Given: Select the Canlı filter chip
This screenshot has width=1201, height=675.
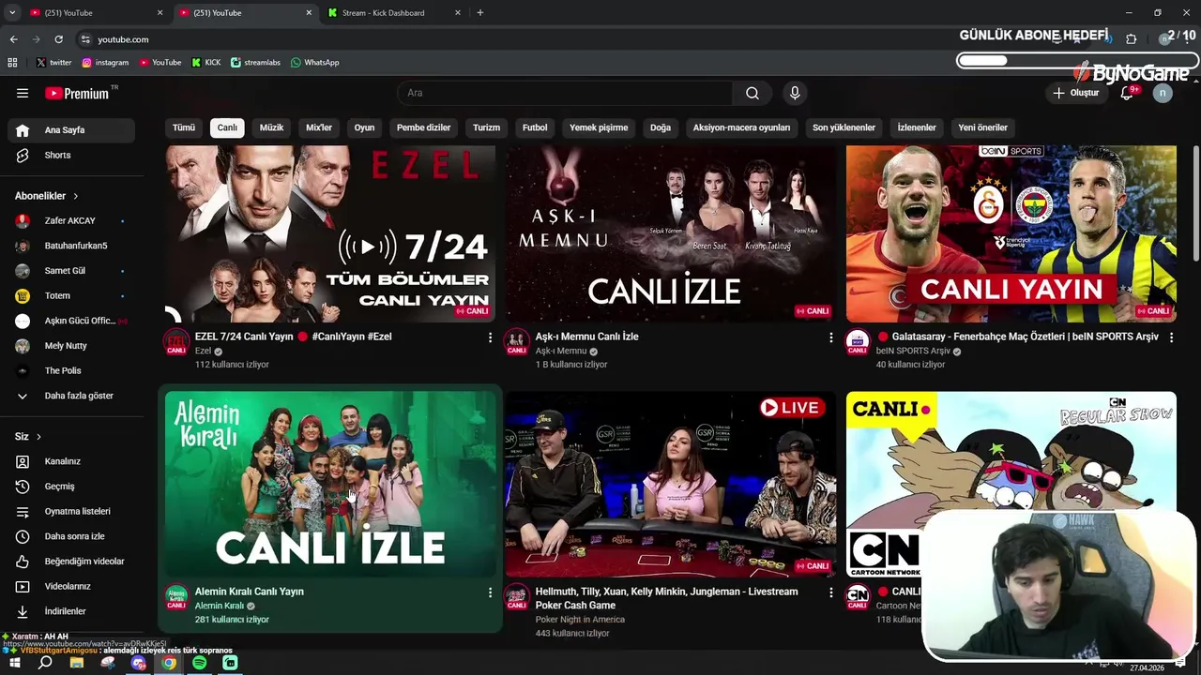Looking at the screenshot, I should pyautogui.click(x=228, y=127).
